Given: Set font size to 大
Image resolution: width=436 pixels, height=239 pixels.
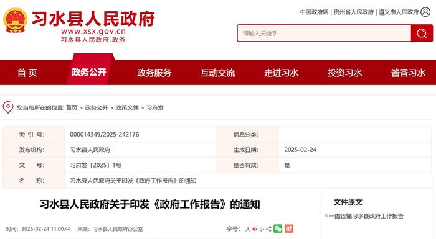Looking at the screenshot, I should point(248,229).
